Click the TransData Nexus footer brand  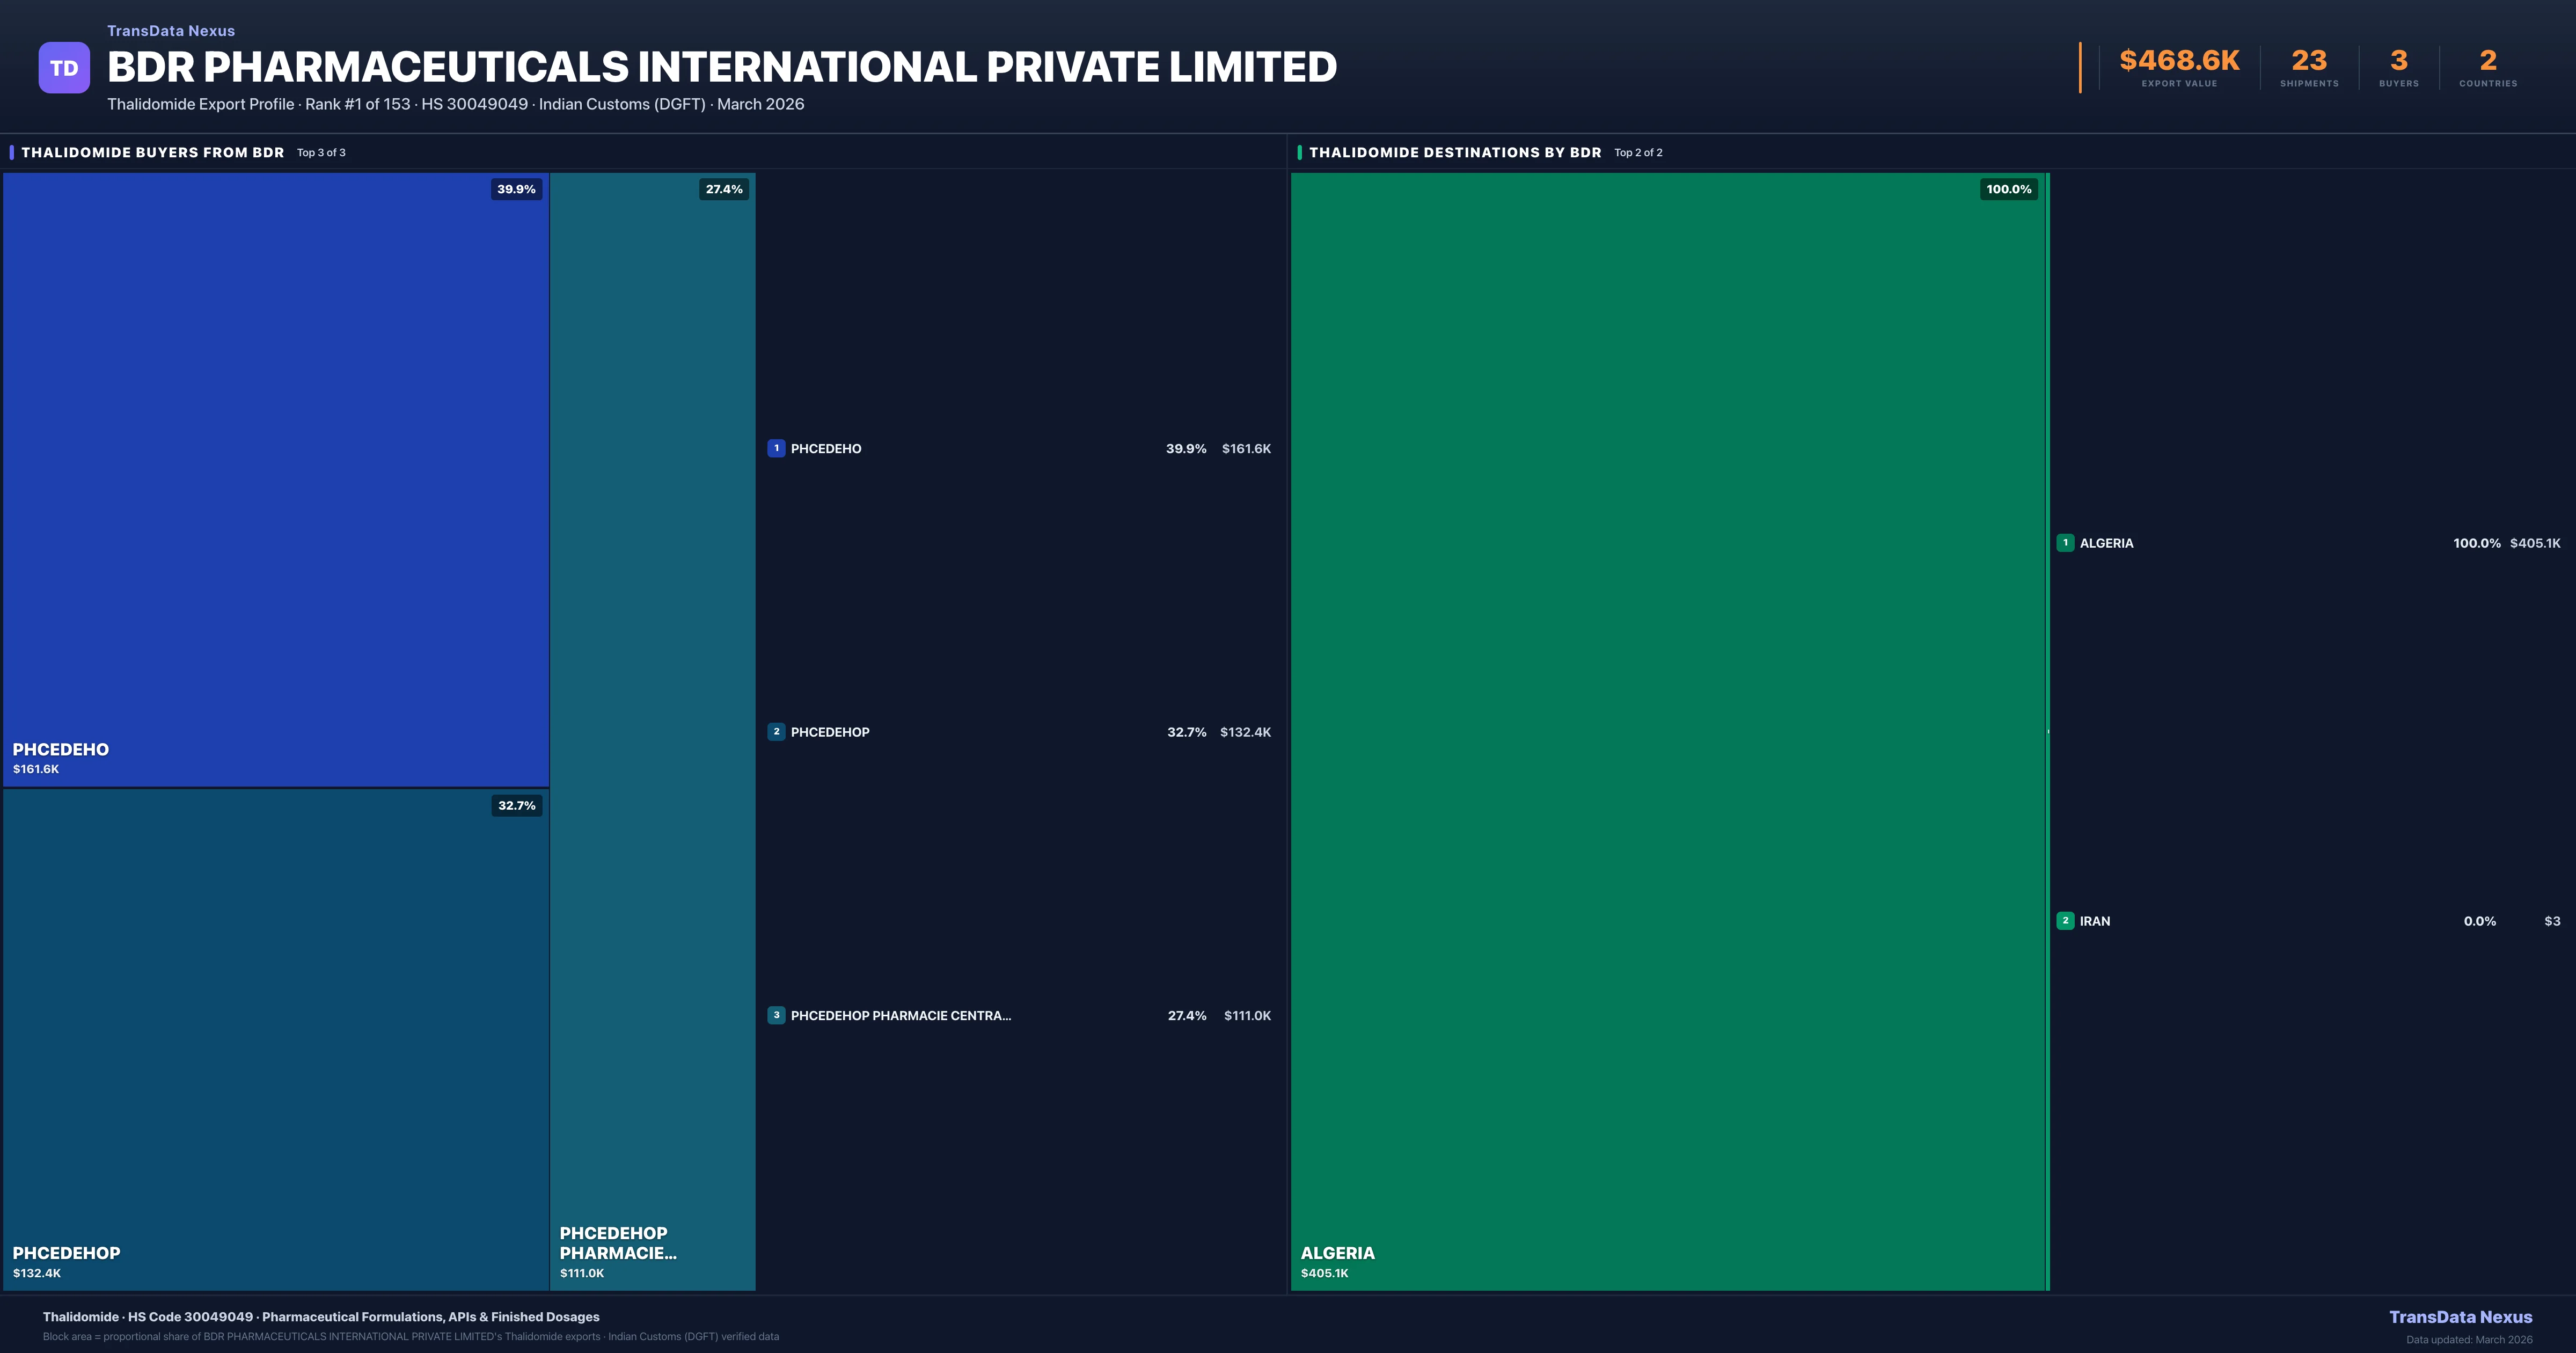(2460, 1317)
